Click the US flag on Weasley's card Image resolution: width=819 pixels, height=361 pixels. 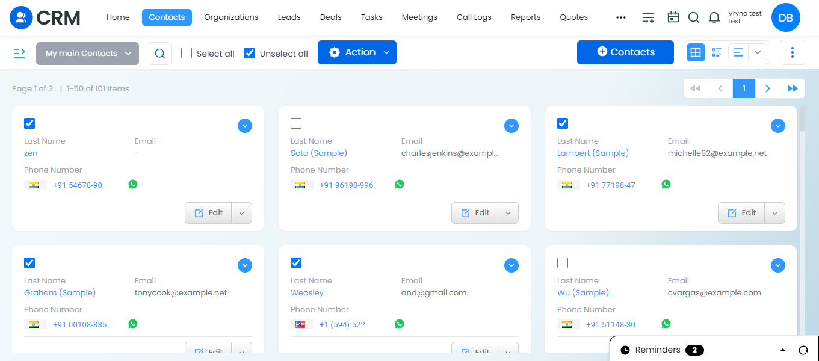(x=300, y=324)
